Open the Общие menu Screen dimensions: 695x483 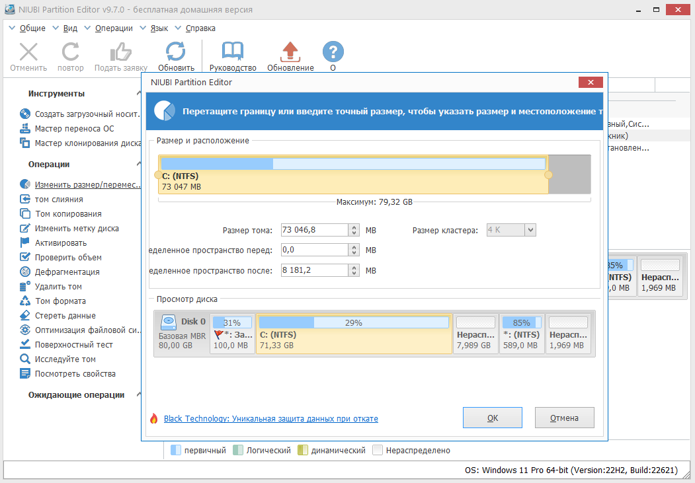click(x=32, y=28)
